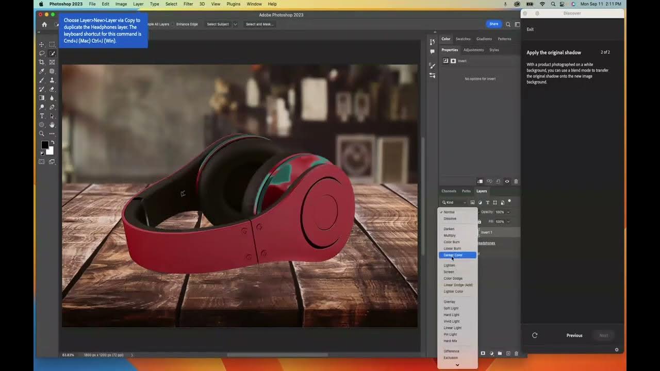Click the blue Share button
The width and height of the screenshot is (660, 371).
coord(493,24)
